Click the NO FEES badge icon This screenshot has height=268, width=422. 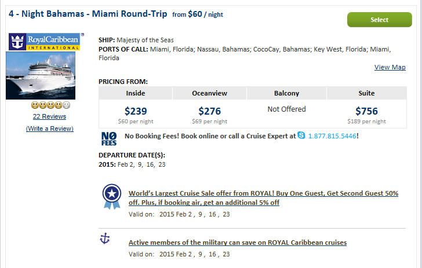pos(109,139)
